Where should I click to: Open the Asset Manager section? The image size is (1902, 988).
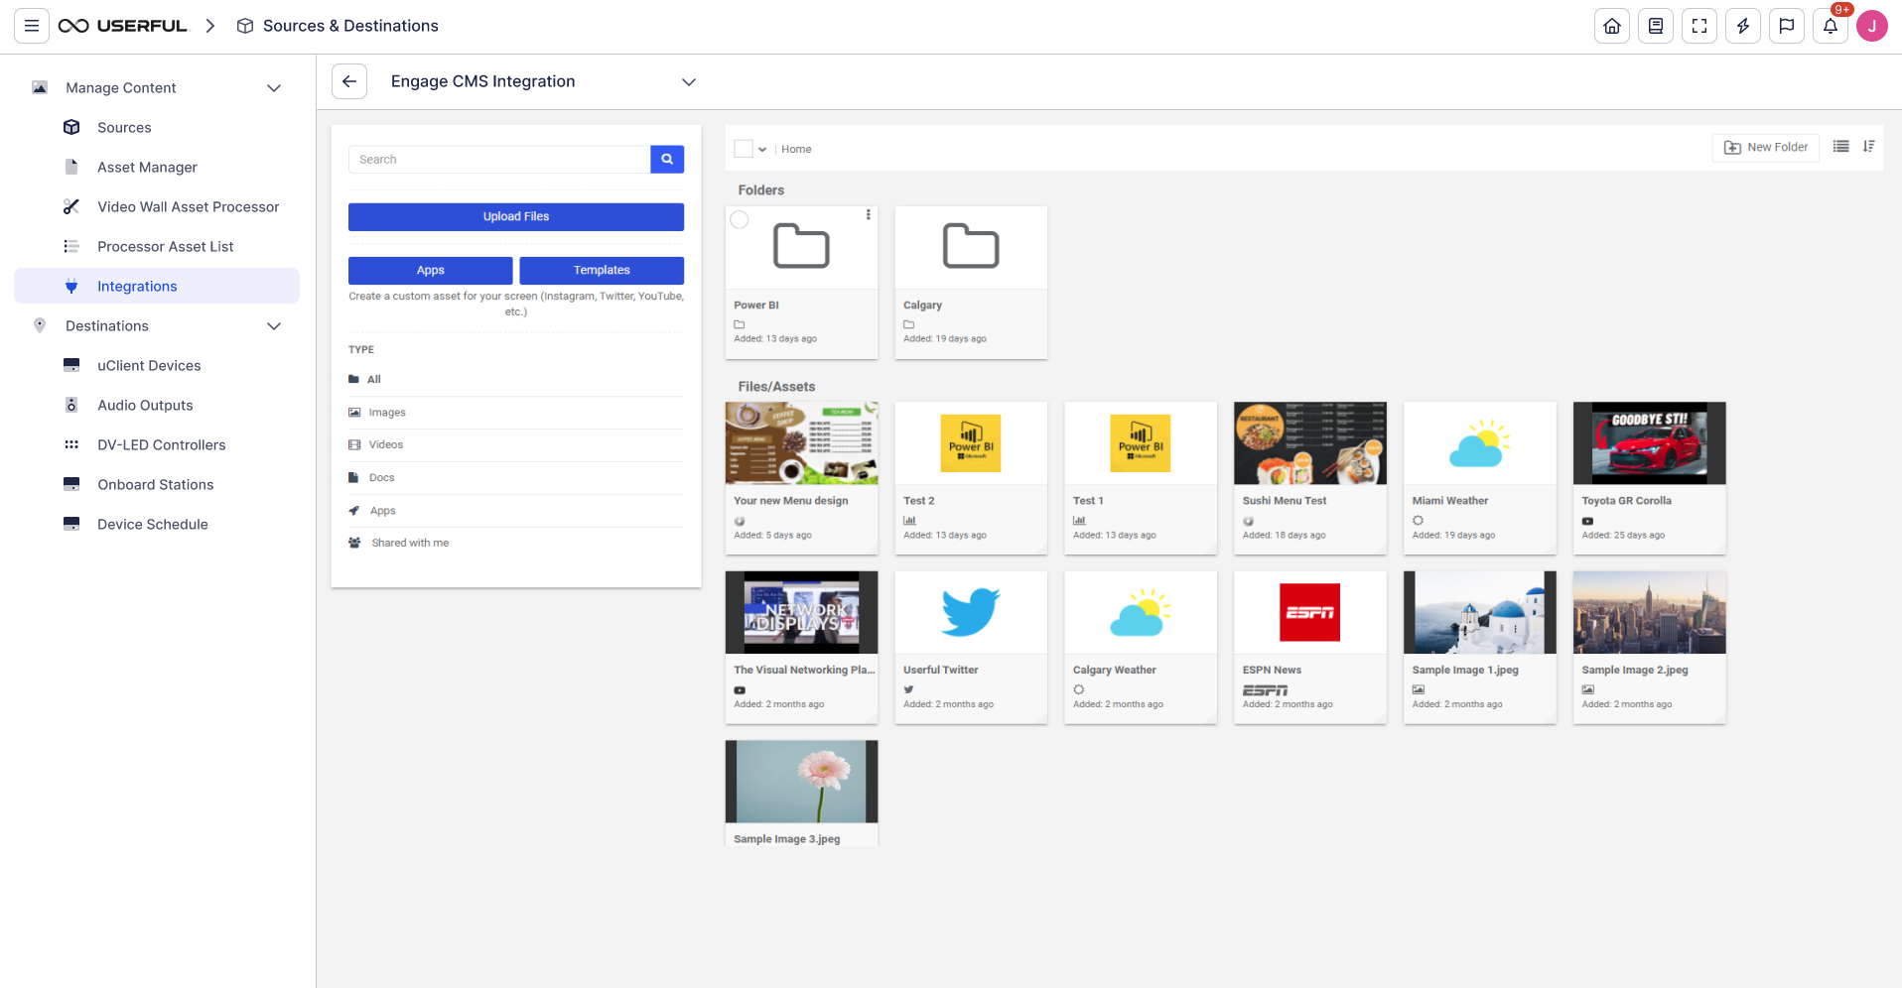coord(147,167)
